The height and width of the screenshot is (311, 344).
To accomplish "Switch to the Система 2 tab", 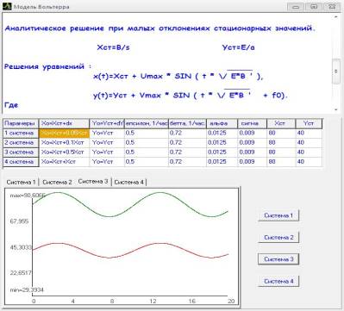I will [57, 182].
